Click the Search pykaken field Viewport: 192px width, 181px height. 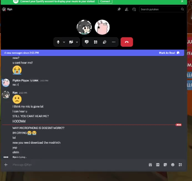(x=162, y=9)
